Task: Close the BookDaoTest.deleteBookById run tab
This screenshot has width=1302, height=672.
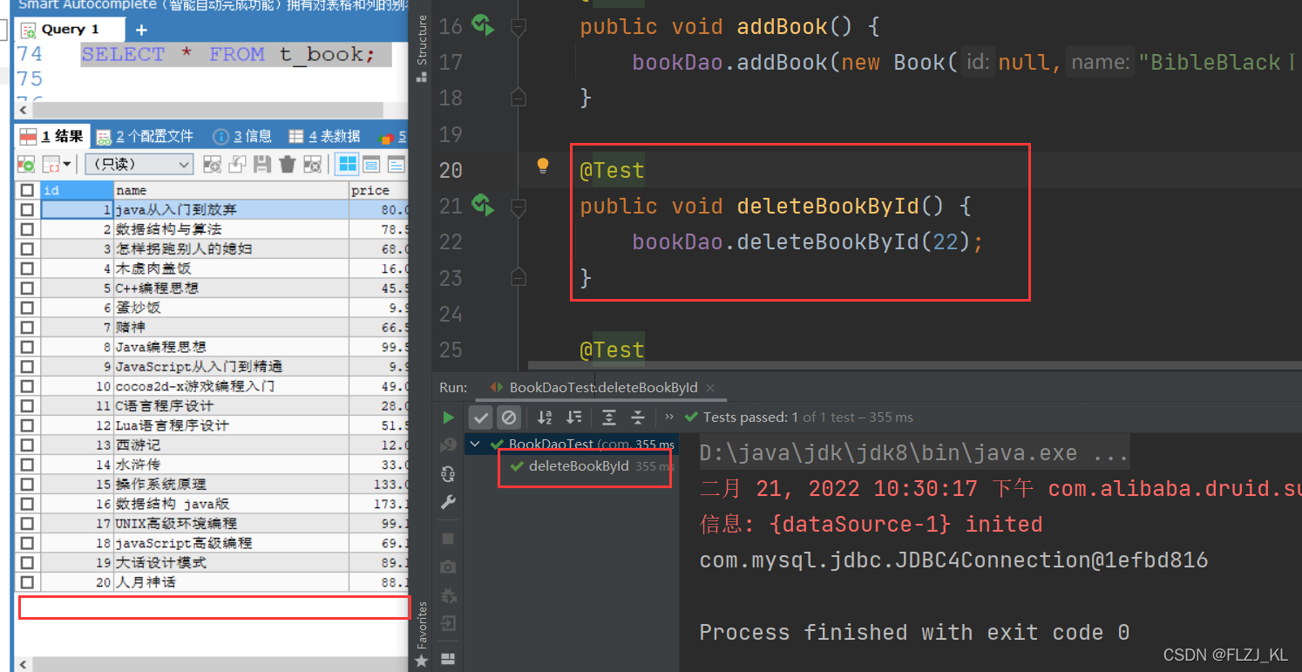Action: 709,387
